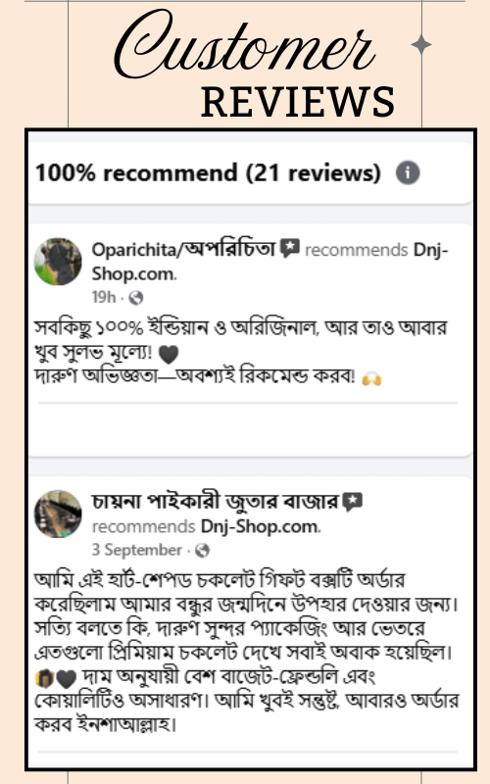Click the raised hands emoji in first review
The width and height of the screenshot is (490, 784).
point(372,378)
